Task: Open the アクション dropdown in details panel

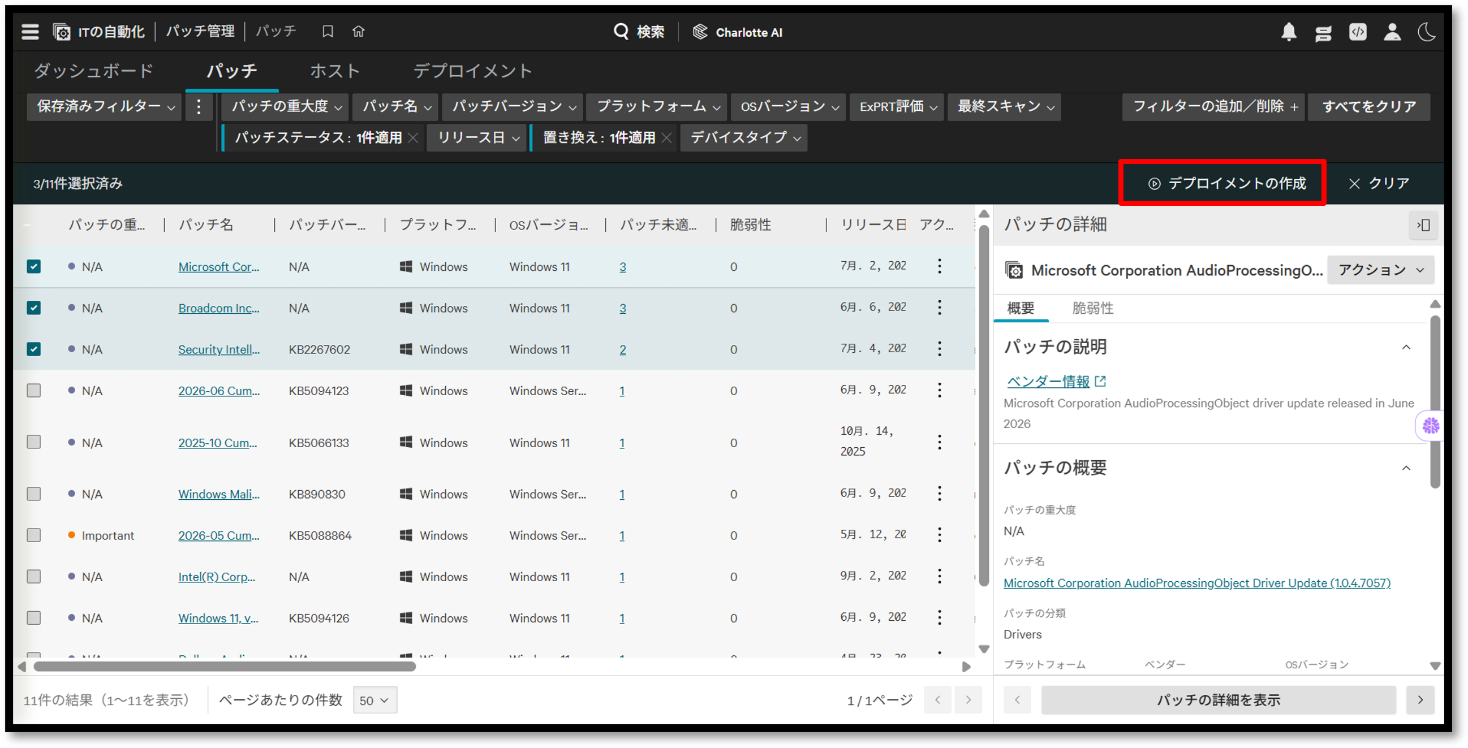Action: pos(1380,270)
